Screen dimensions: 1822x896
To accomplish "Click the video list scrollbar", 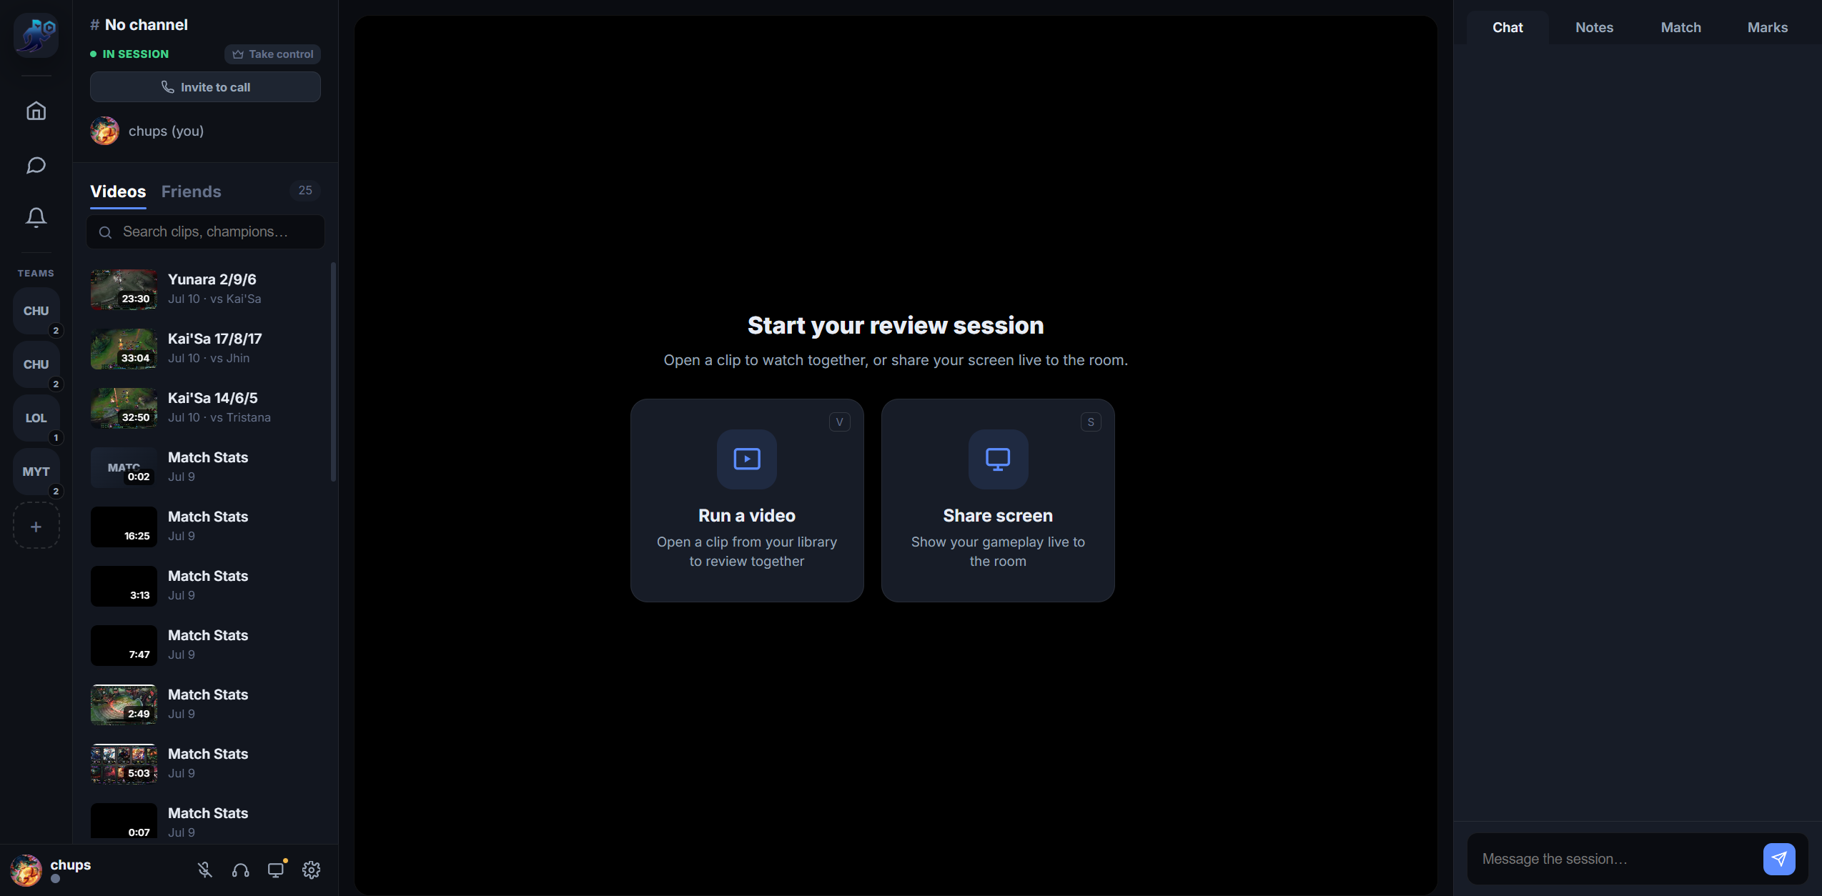I will pos(333,372).
